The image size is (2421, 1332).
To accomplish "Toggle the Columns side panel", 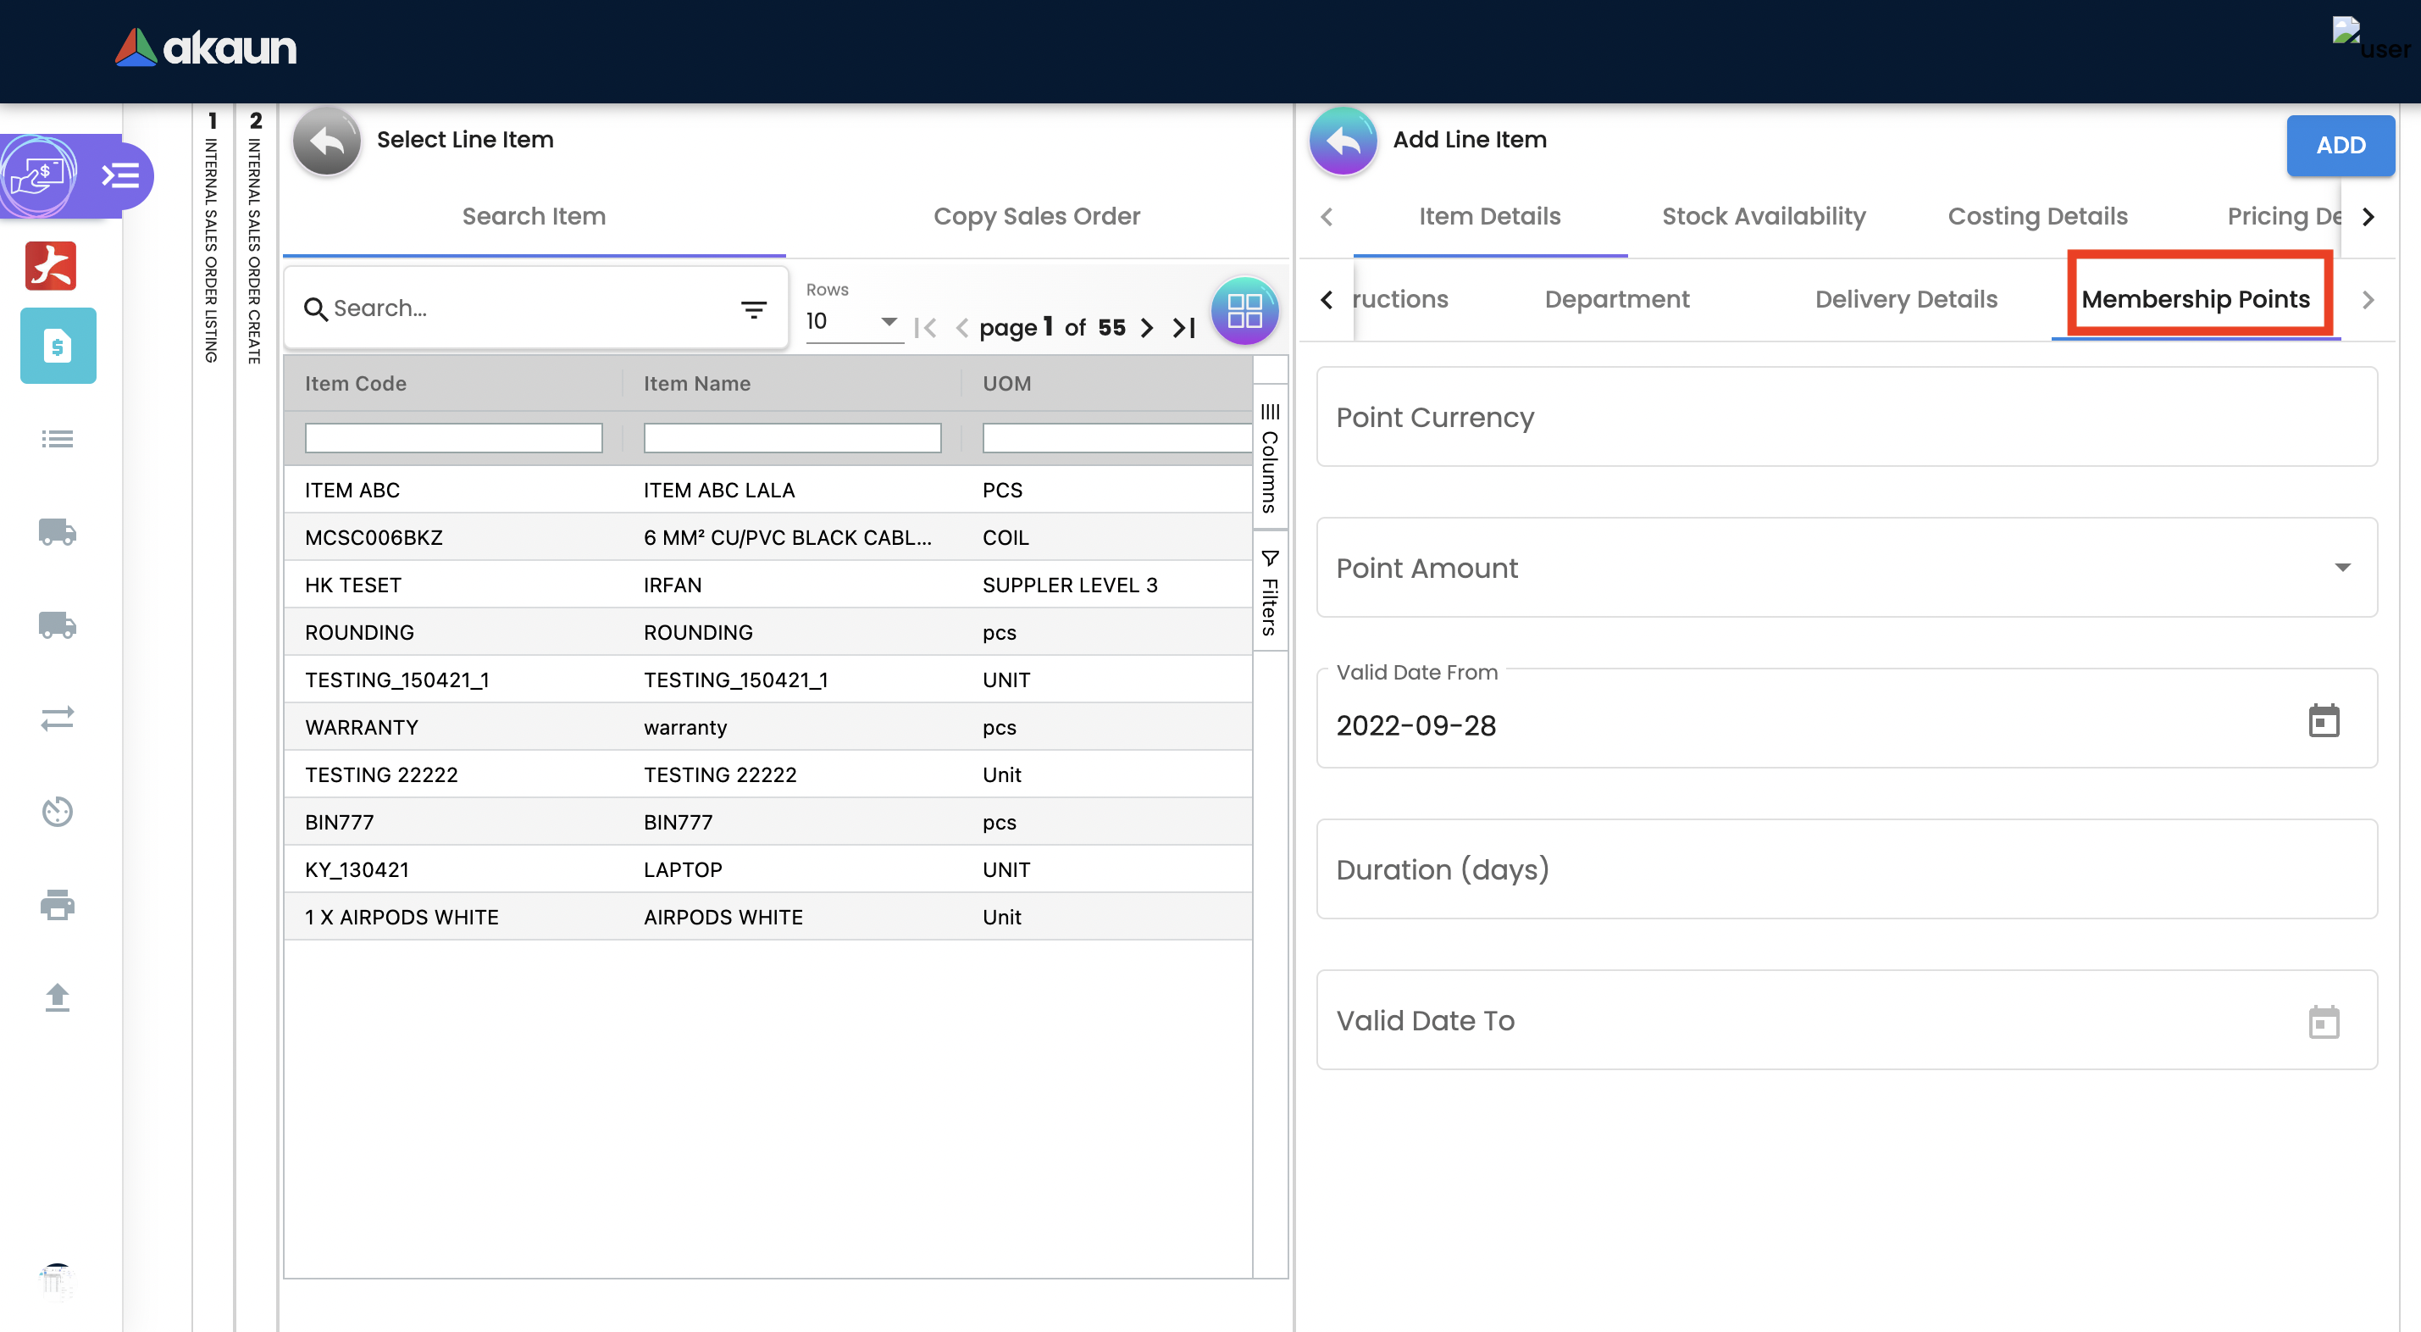I will [x=1269, y=458].
